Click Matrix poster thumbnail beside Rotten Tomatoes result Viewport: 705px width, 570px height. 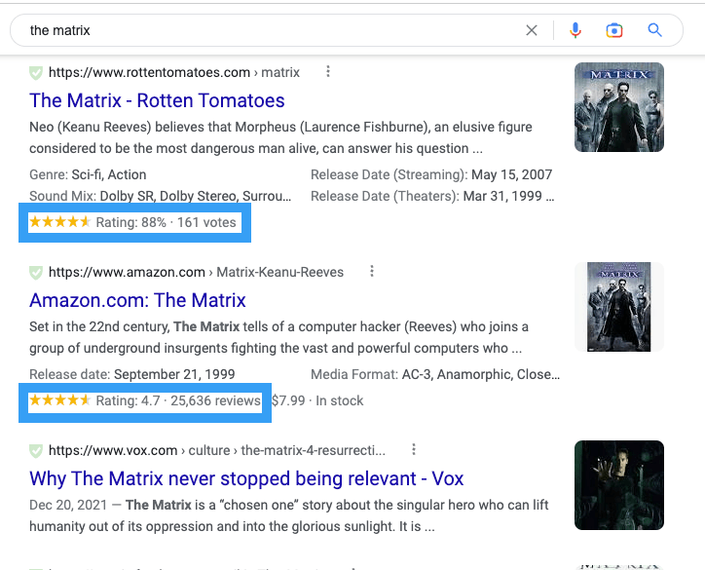pos(619,107)
